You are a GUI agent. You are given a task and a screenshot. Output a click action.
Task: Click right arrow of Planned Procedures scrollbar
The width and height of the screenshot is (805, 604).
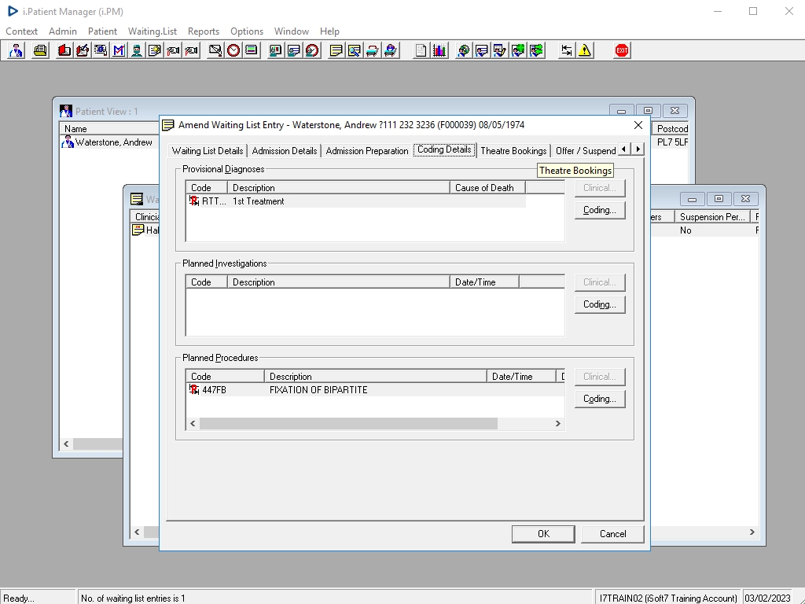pyautogui.click(x=557, y=424)
